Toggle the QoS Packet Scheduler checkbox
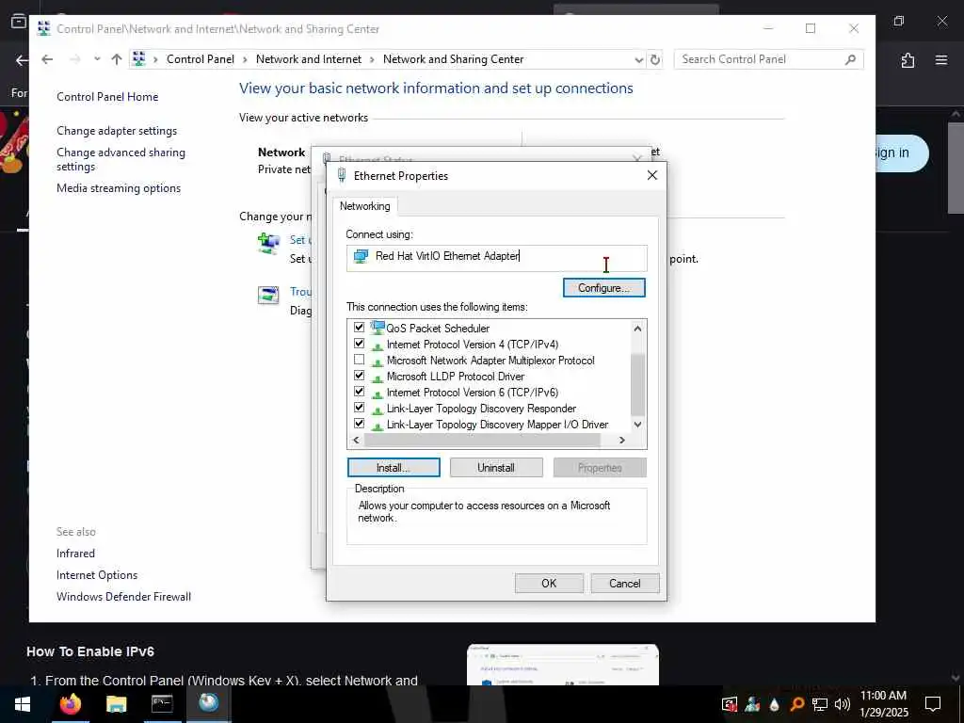964x723 pixels. tap(359, 327)
